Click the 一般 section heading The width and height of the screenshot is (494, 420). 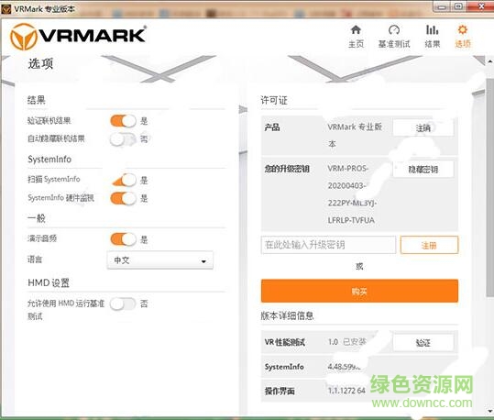click(x=37, y=218)
